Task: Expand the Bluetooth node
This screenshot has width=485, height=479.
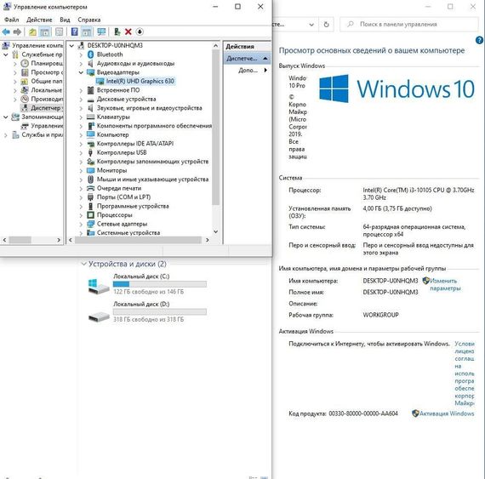Action: tap(81, 54)
